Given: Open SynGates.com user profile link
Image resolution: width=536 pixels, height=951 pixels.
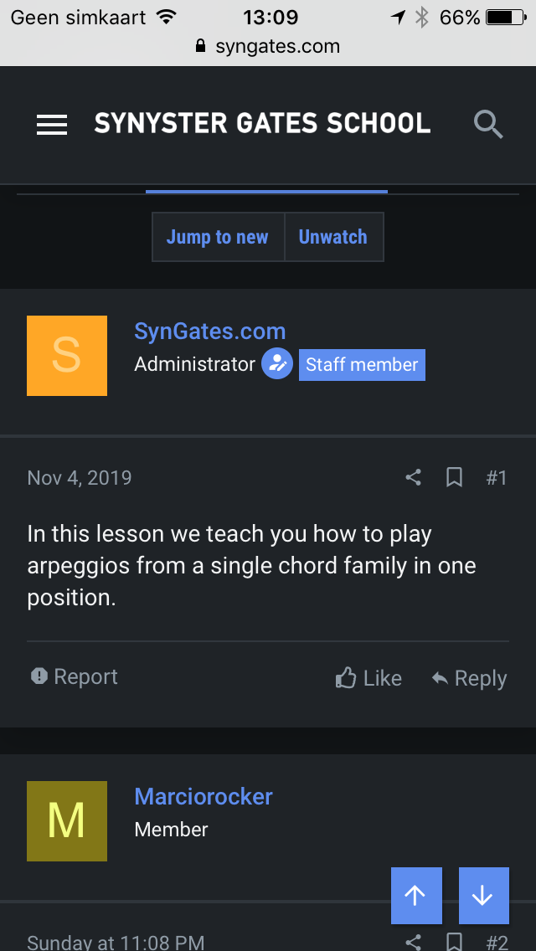Looking at the screenshot, I should pos(210,331).
